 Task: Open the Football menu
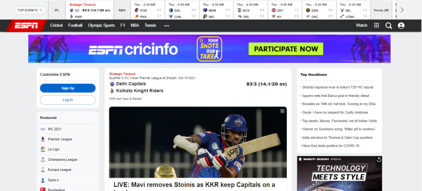click(75, 25)
